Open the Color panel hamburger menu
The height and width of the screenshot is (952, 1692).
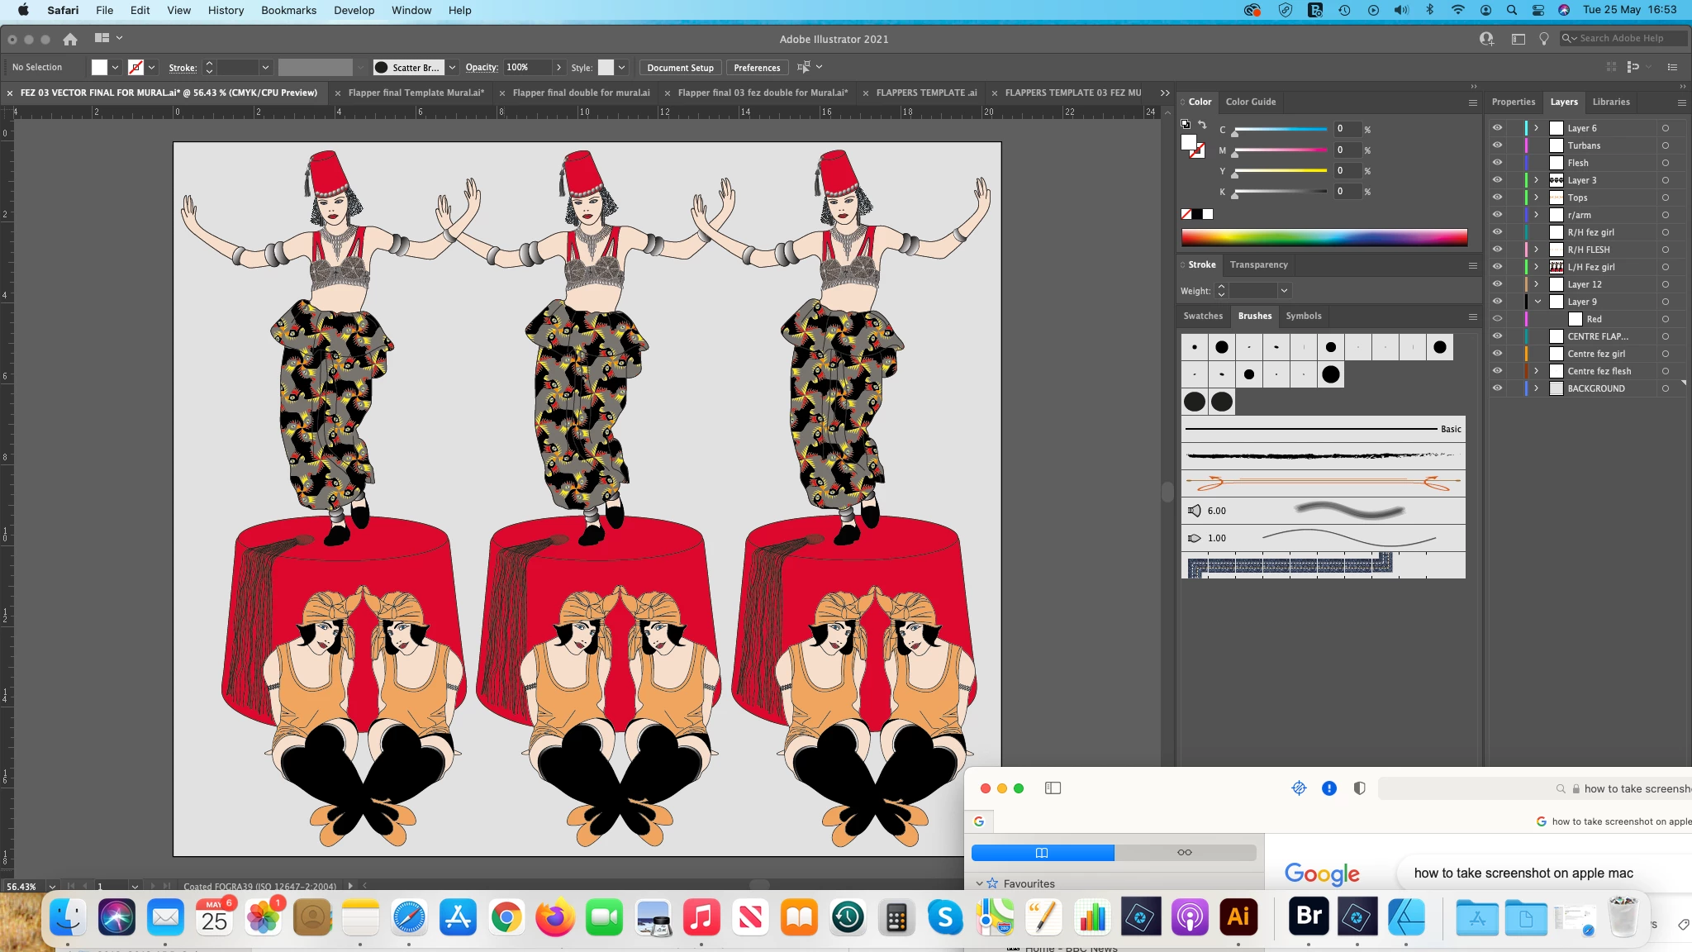[x=1472, y=102]
